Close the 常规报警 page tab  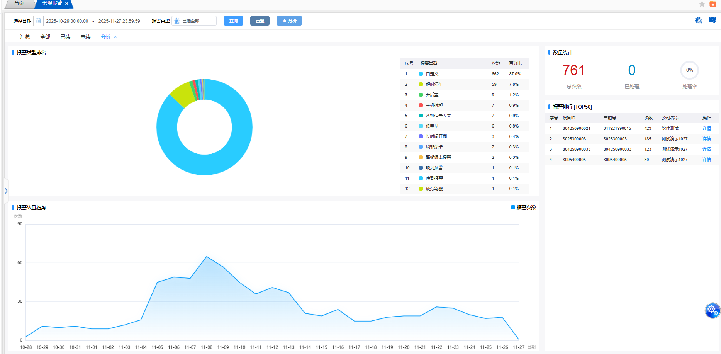pos(67,3)
